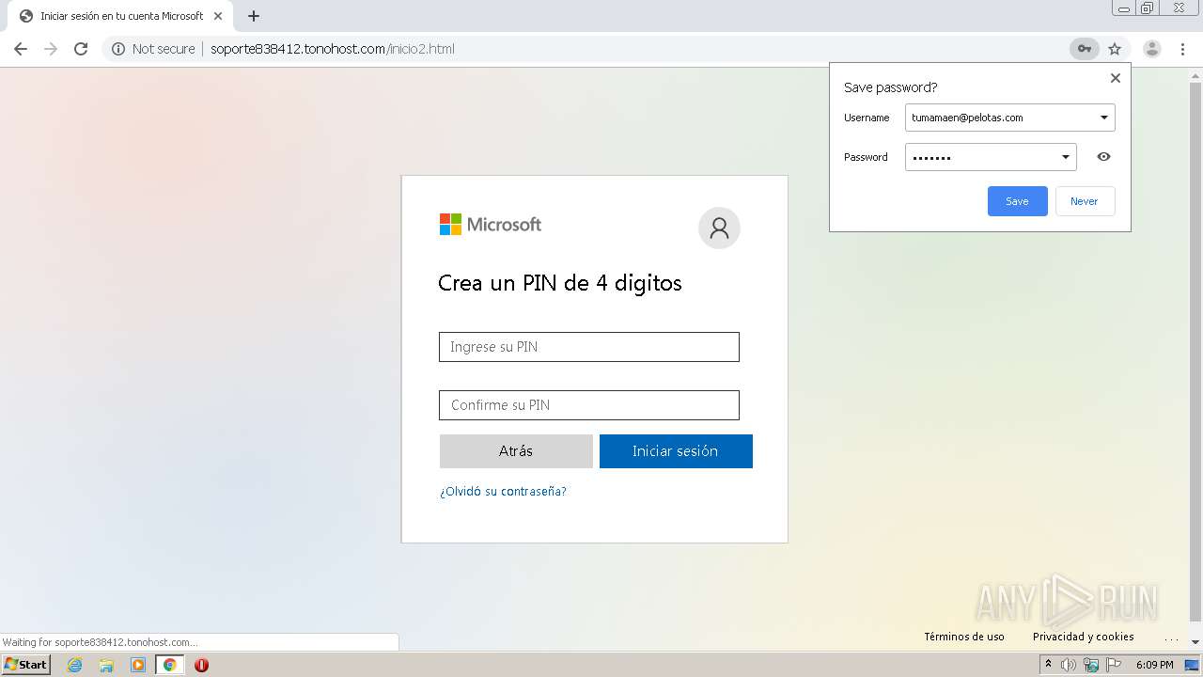Click the username field tumamaen@pelotas.com
This screenshot has width=1203, height=677.
[1010, 118]
